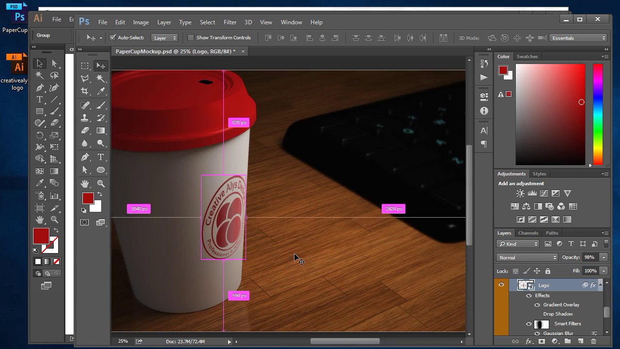The width and height of the screenshot is (620, 349).
Task: Uncheck the Auto-Select checkbox
Action: click(x=113, y=37)
